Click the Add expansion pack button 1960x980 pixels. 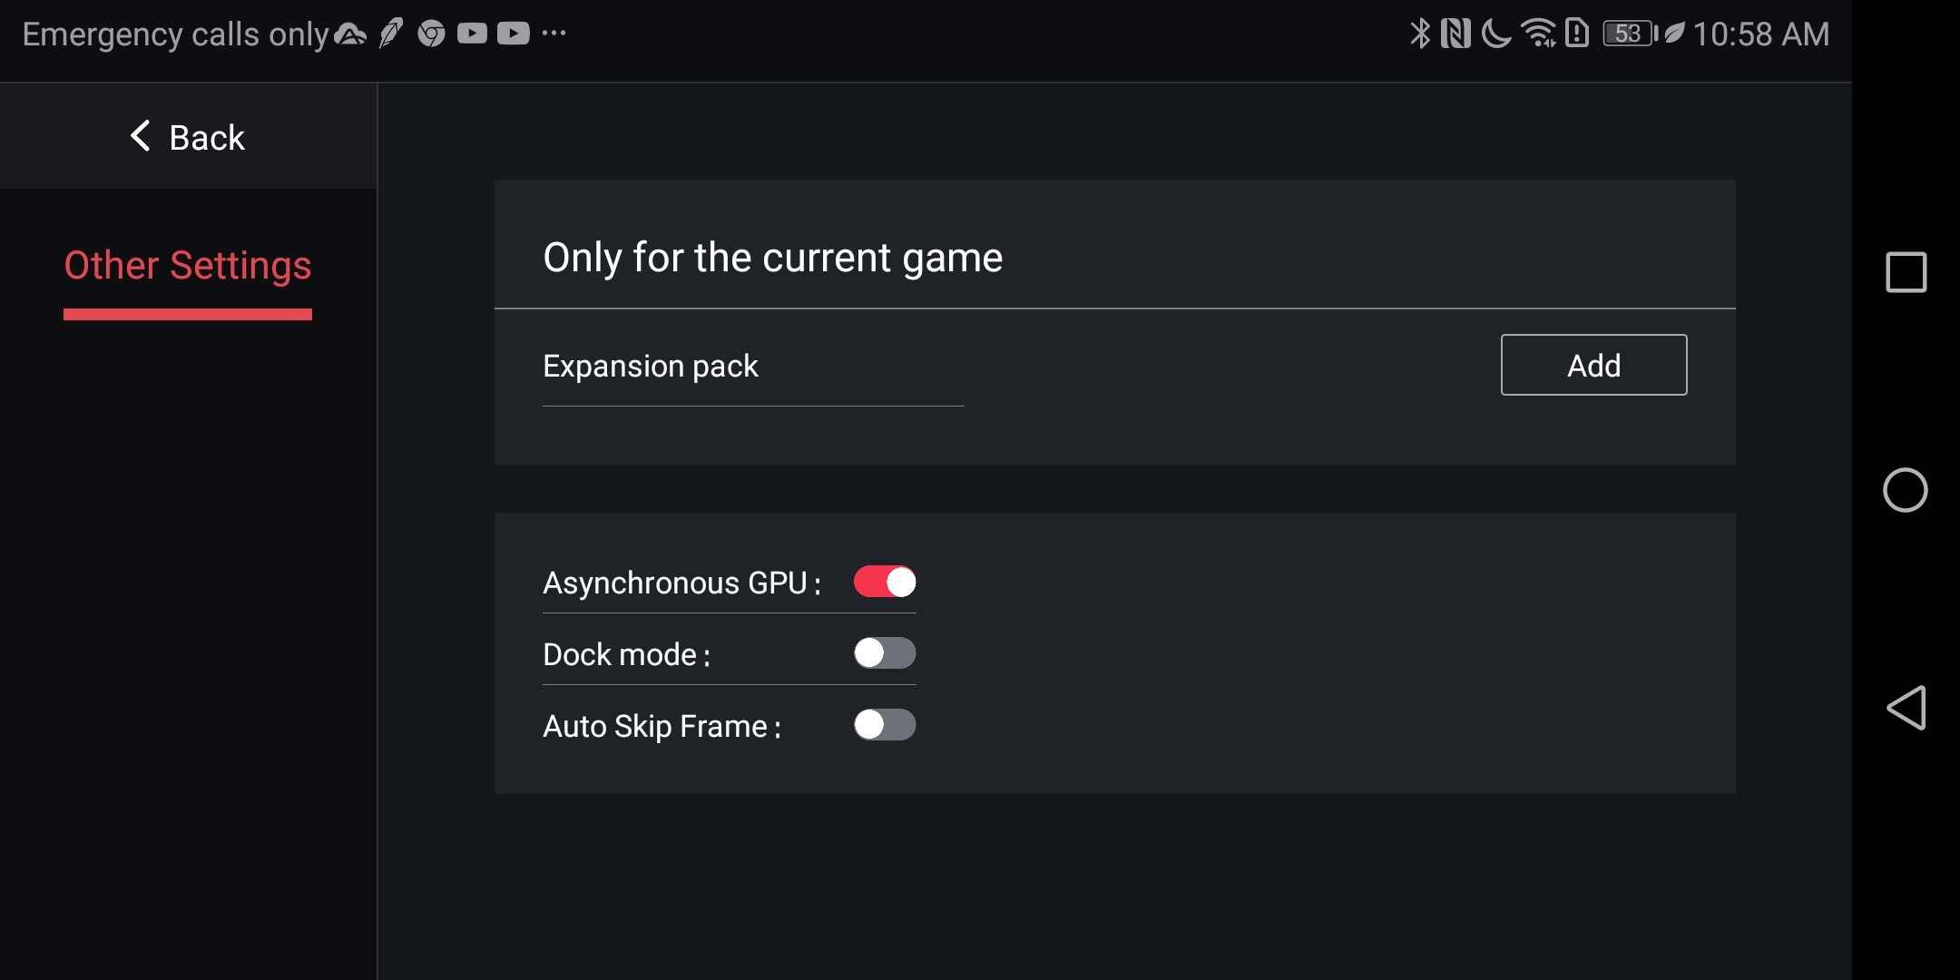pyautogui.click(x=1593, y=365)
